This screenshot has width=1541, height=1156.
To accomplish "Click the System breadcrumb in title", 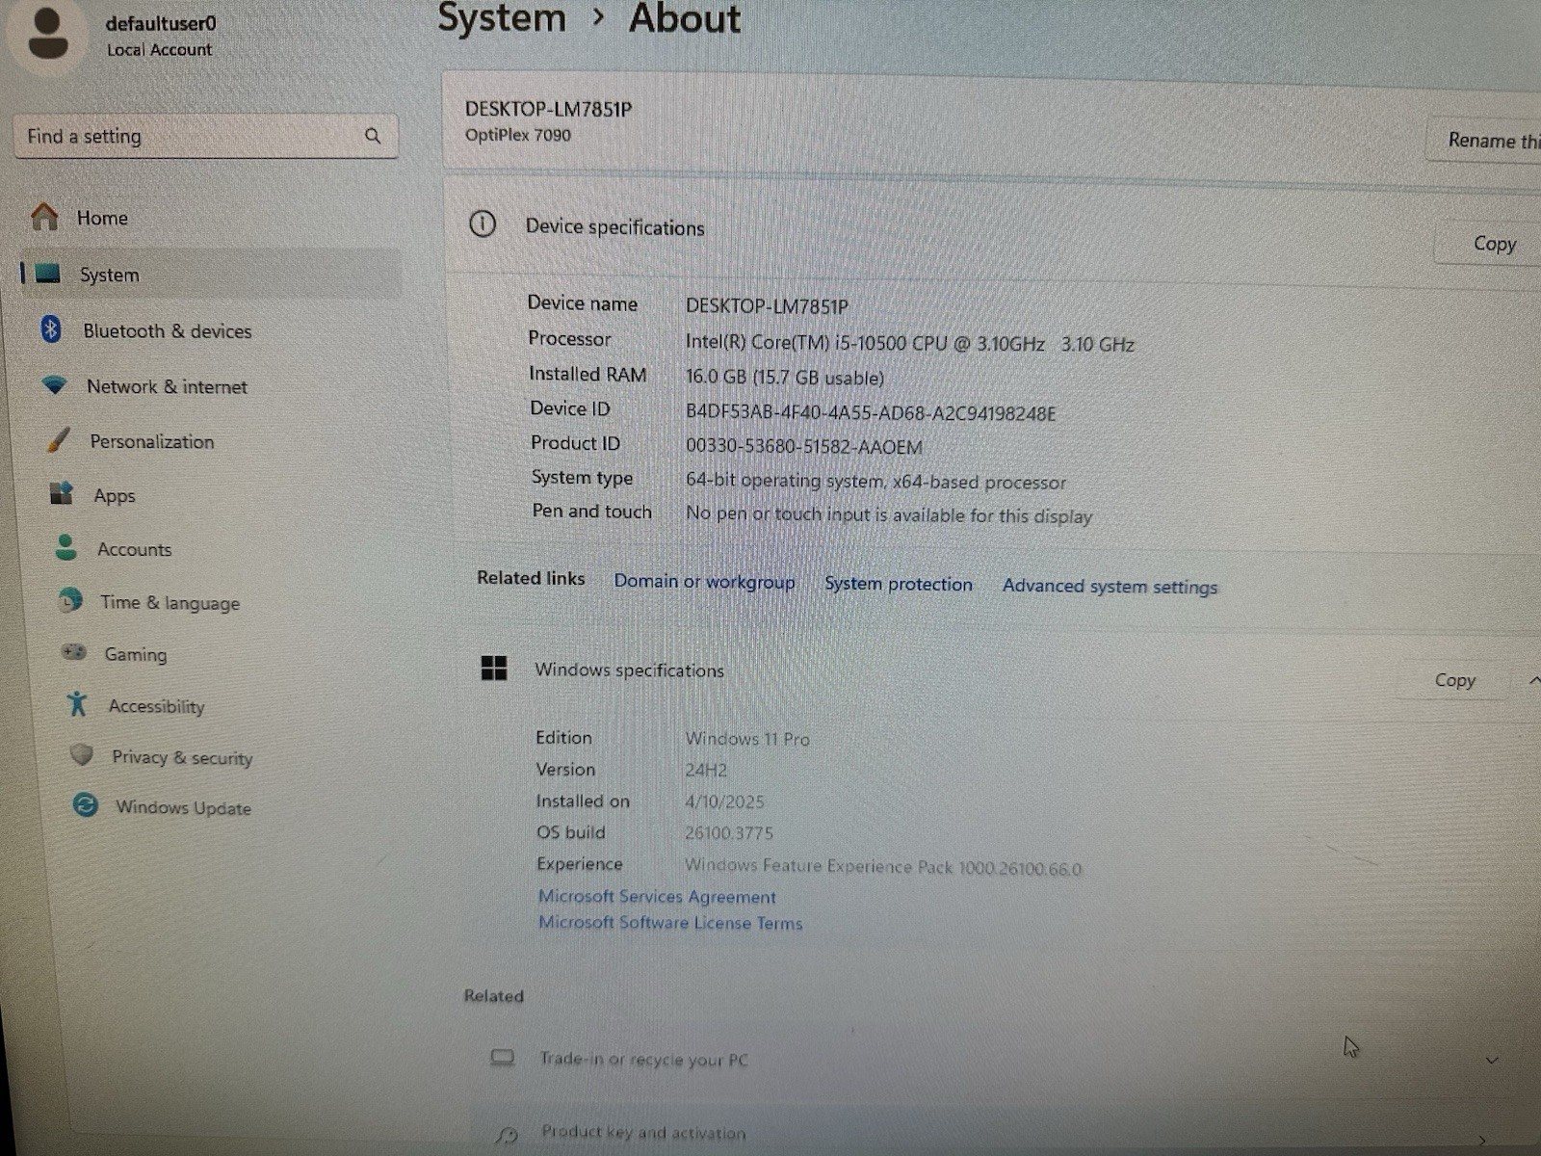I will click(502, 18).
